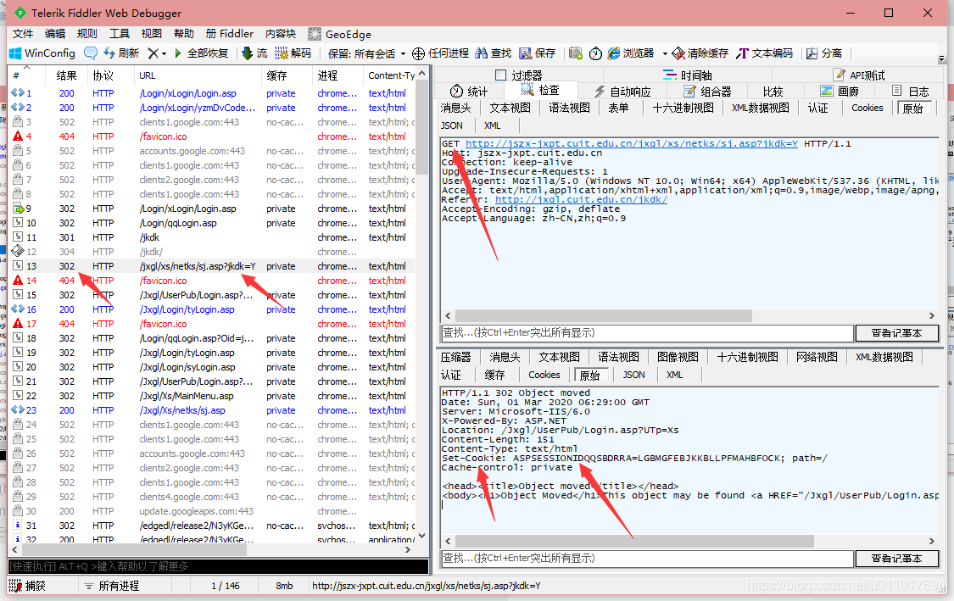Open 保留: 所有会话 keep sessions dropdown

coord(366,53)
